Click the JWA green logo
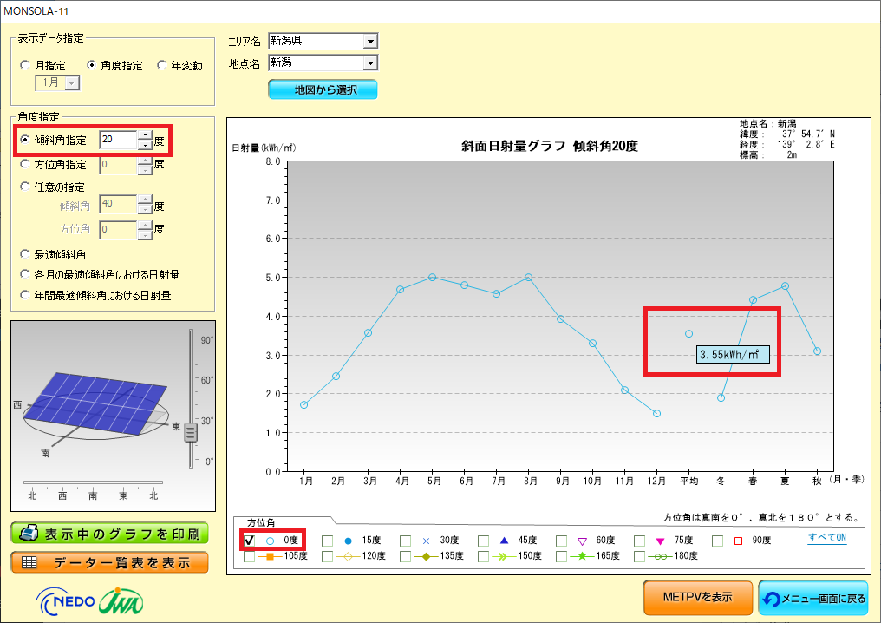 (x=121, y=600)
